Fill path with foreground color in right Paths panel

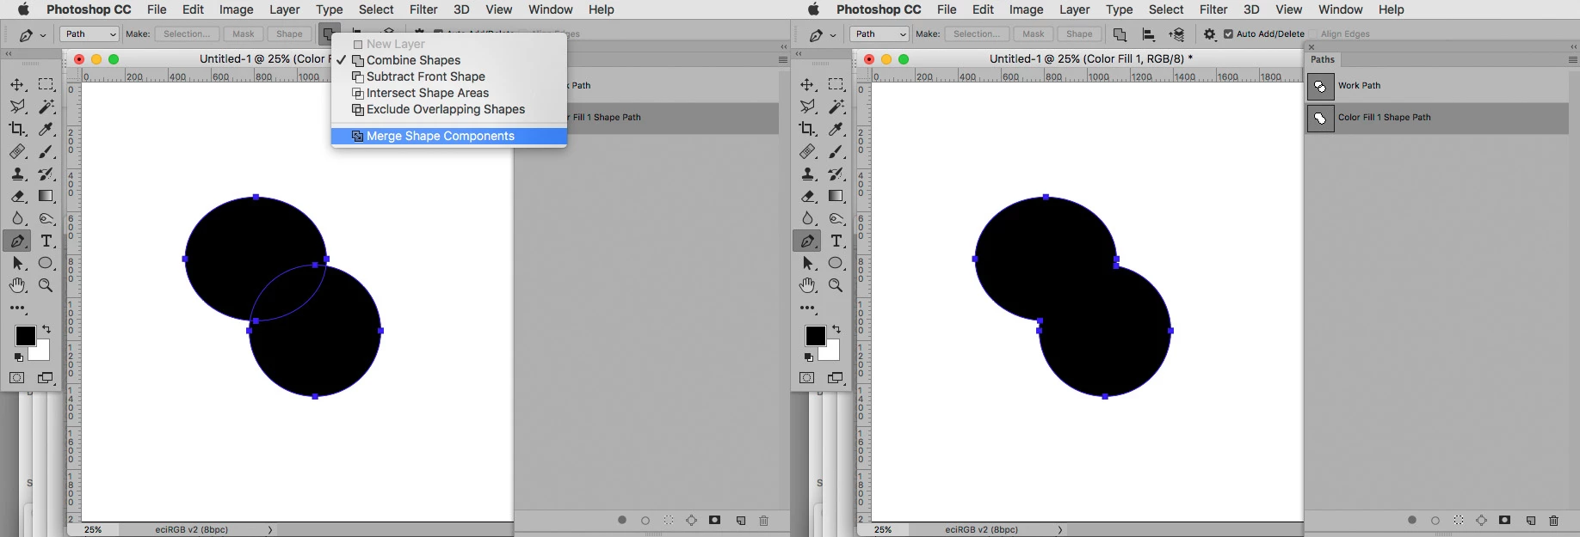point(1412,520)
